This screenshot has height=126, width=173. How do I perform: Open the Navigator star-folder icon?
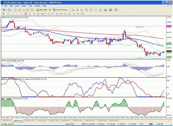(x=24, y=10)
